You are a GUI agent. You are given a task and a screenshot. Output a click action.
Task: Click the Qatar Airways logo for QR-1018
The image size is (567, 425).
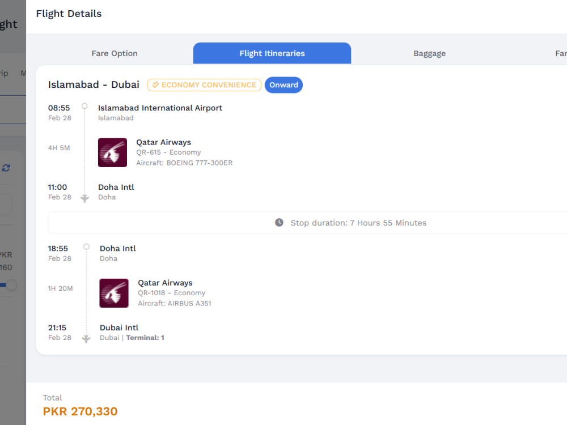(114, 293)
